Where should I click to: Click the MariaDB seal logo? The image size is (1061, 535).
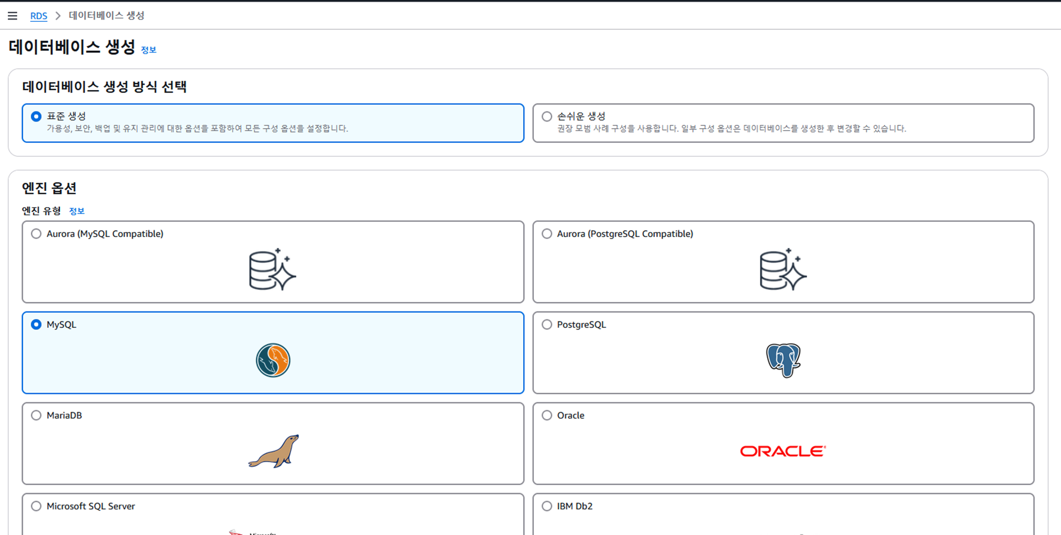point(274,451)
